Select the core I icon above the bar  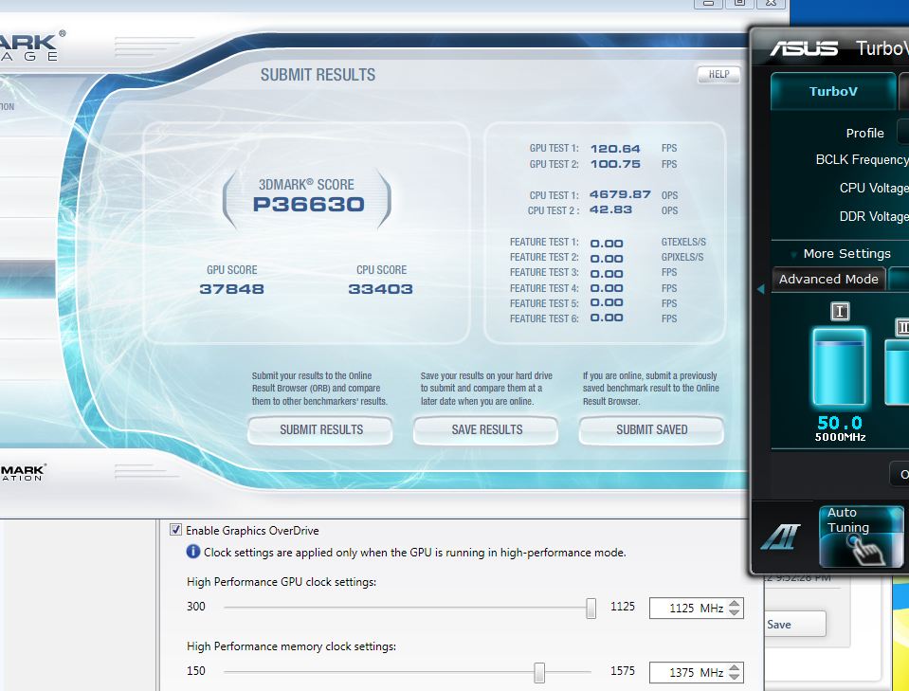(x=840, y=311)
